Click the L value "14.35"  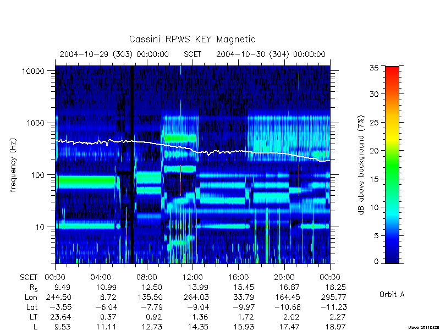pyautogui.click(x=197, y=327)
